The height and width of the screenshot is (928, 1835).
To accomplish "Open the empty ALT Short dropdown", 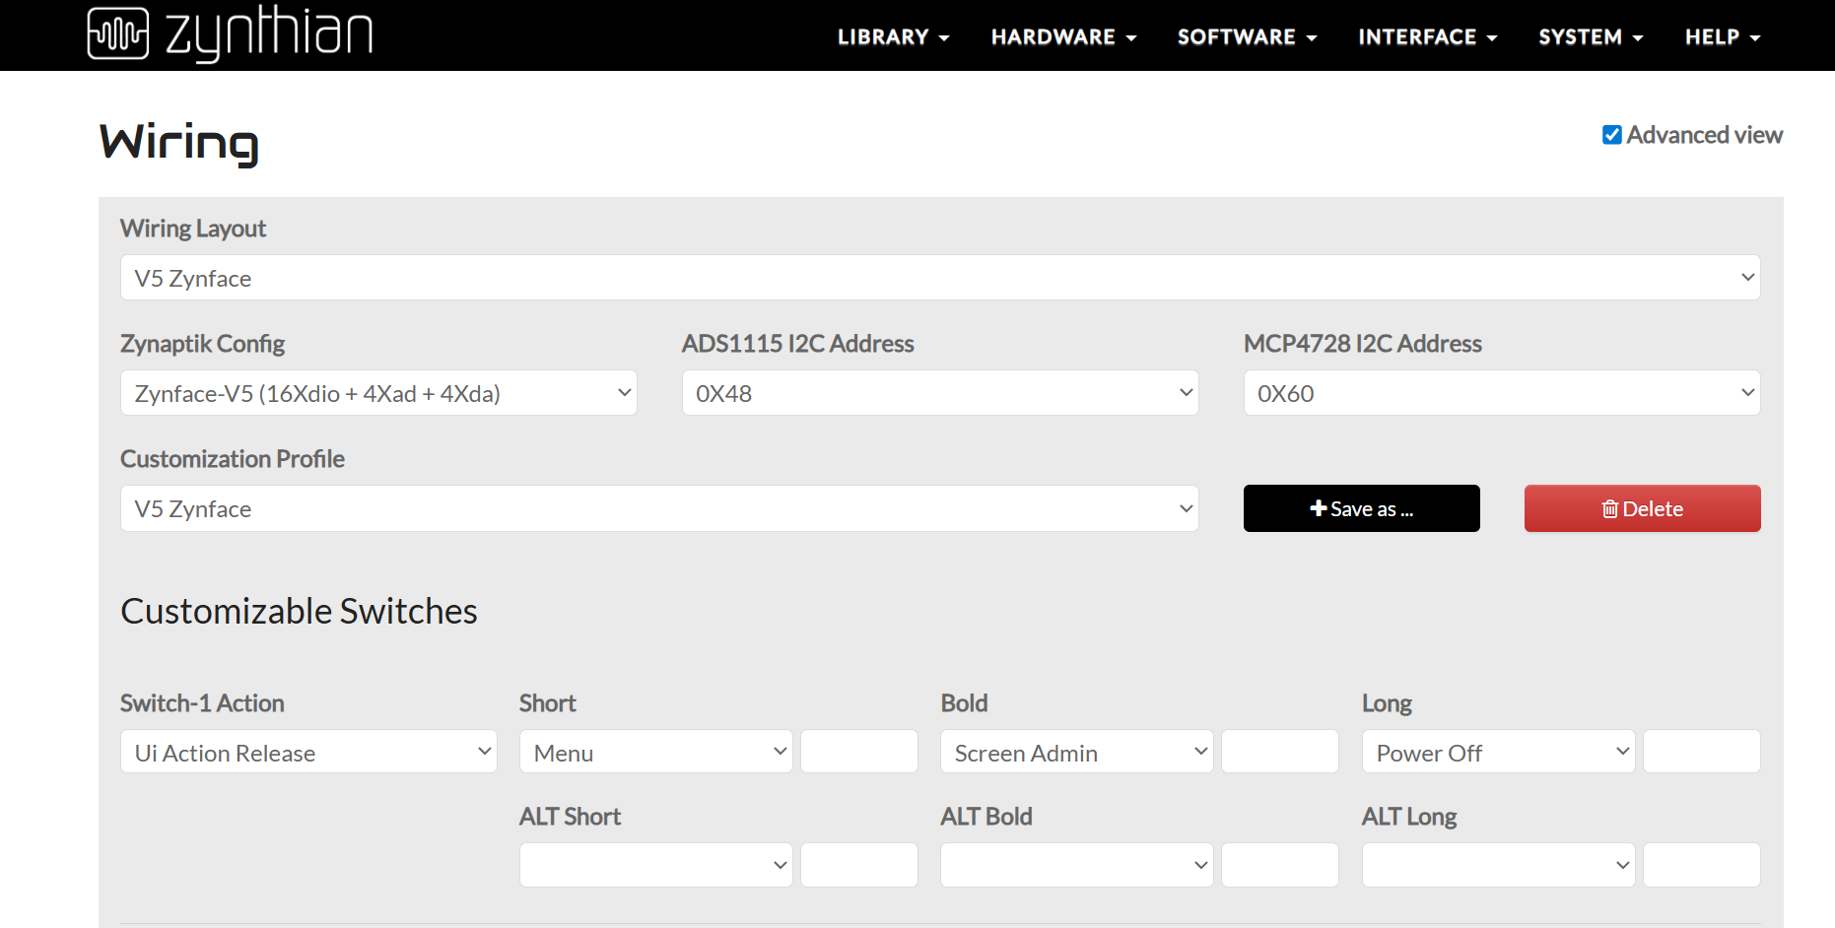I will (655, 866).
